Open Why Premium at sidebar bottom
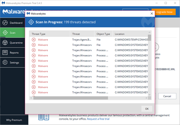This screenshot has height=125, width=180. (x=14, y=120)
